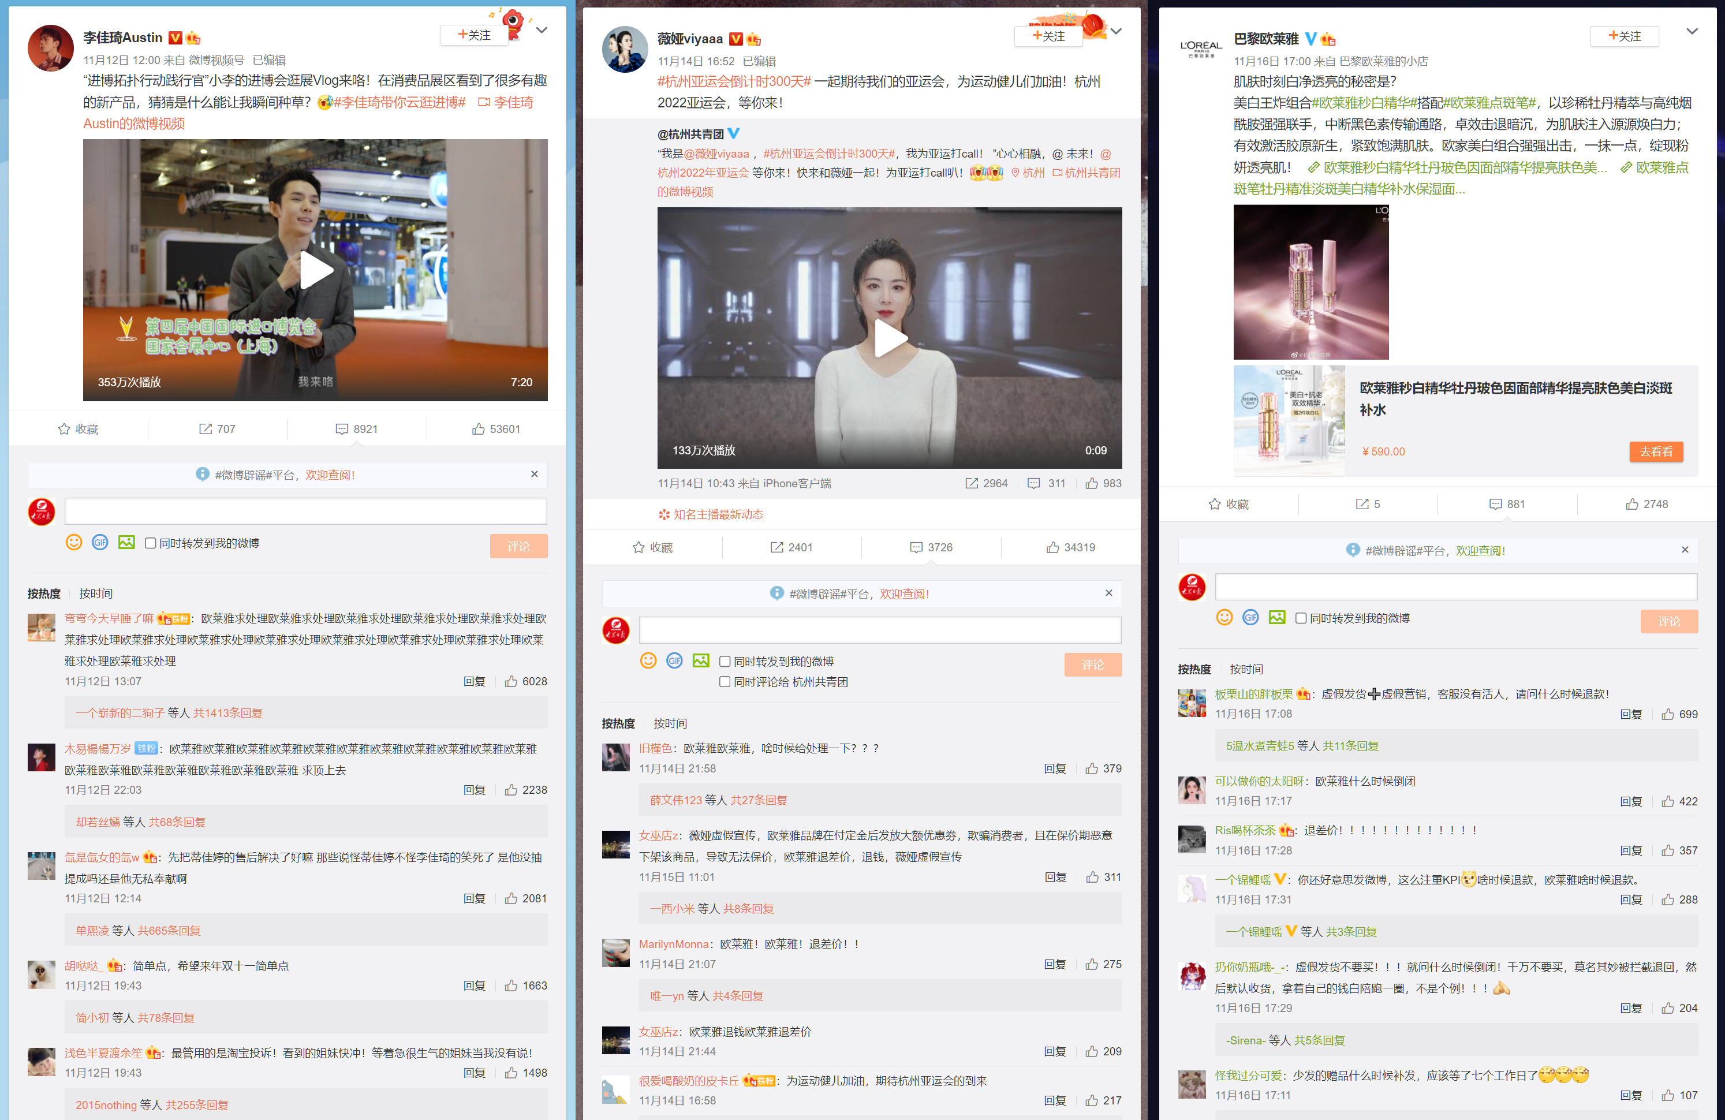The width and height of the screenshot is (1725, 1120).
Task: Like the embedded 杭州共青团 post showing 983
Action: [1103, 484]
